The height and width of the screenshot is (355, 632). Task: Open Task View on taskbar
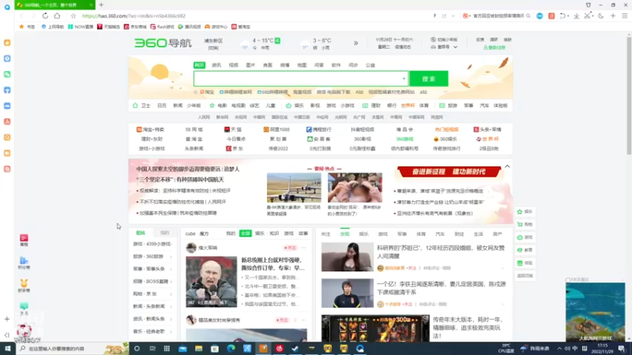(152, 349)
